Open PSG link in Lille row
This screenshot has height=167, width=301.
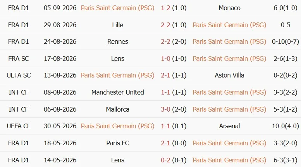(x=229, y=25)
